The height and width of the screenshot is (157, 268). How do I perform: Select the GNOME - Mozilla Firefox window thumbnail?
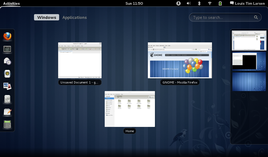(180, 60)
